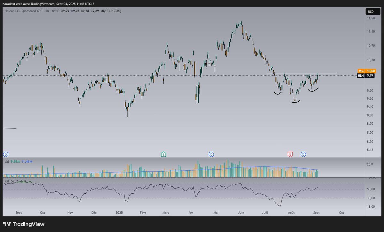Click the 8,70 price axis label
This screenshot has height=232, width=384.
coord(371,124)
